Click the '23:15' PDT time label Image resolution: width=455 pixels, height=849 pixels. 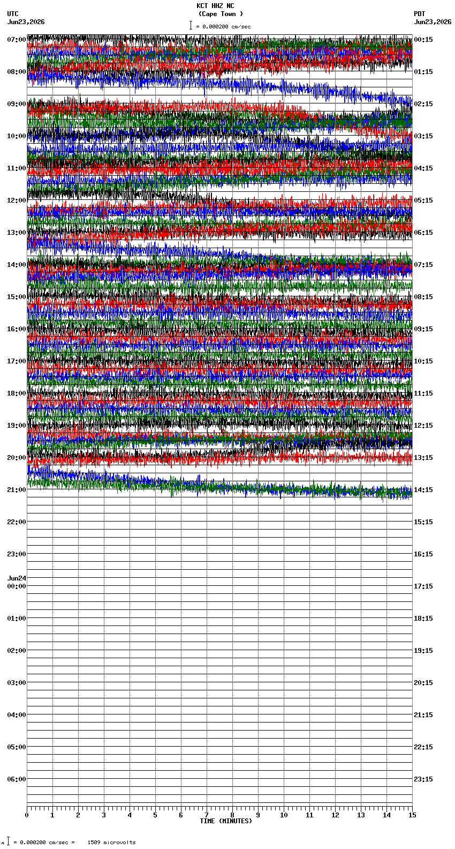coord(423,779)
